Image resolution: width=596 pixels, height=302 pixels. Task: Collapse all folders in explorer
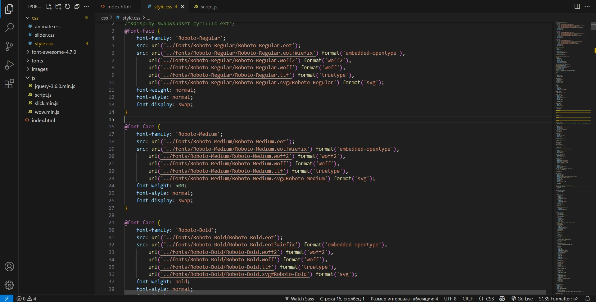click(x=77, y=7)
